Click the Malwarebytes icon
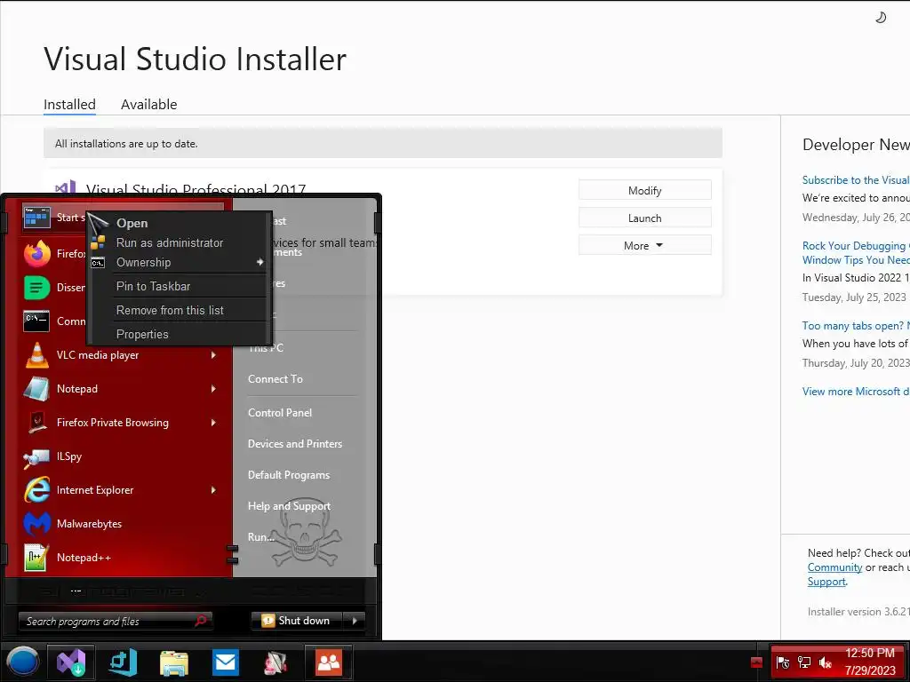Viewport: 910px width, 682px height. coord(37,524)
